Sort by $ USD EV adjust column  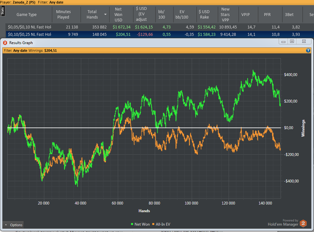(x=141, y=14)
